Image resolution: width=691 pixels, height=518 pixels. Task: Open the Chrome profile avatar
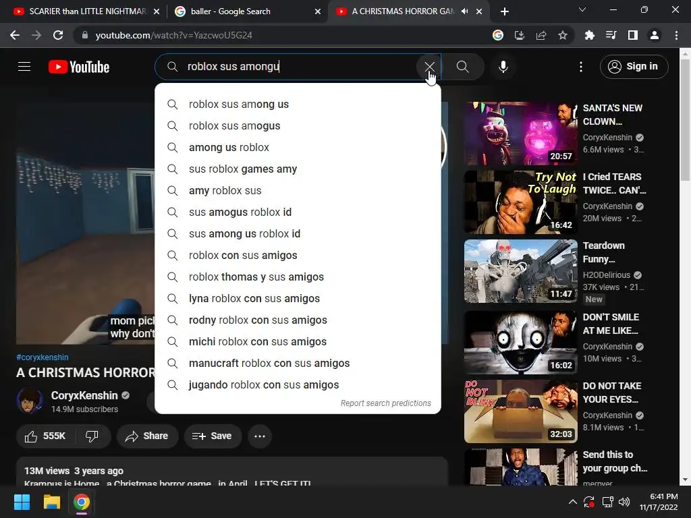pyautogui.click(x=655, y=35)
